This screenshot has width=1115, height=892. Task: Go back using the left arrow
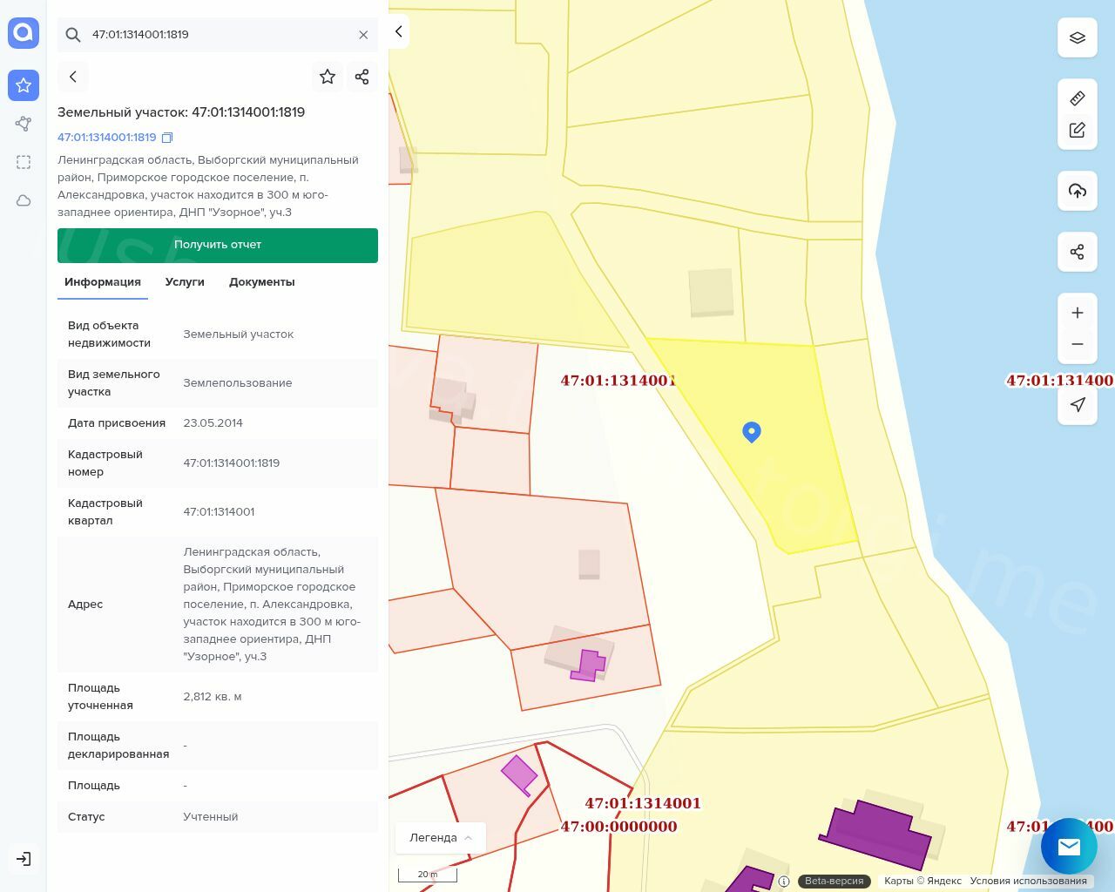73,77
